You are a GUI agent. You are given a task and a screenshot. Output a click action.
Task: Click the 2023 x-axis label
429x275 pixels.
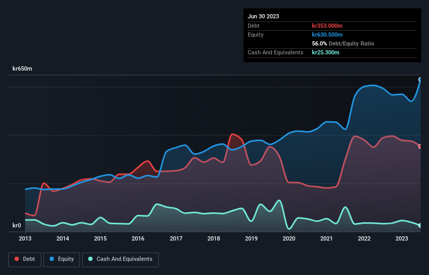point(402,238)
